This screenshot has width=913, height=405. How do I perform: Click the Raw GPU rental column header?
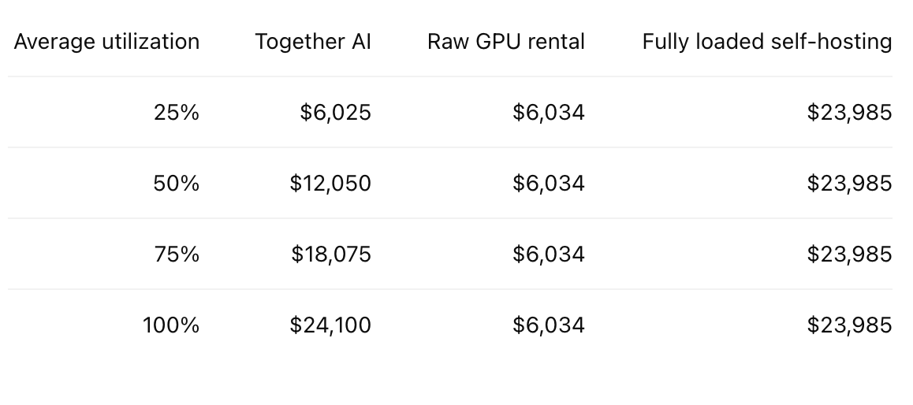click(506, 42)
